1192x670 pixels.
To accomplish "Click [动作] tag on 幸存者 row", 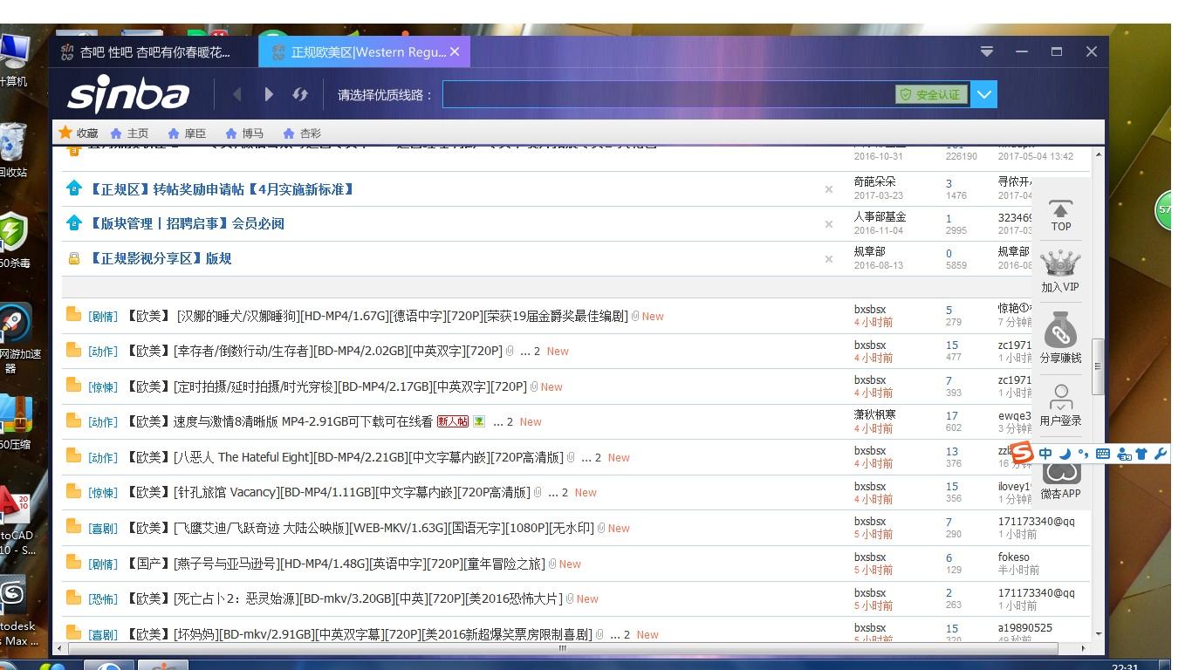I will [103, 352].
